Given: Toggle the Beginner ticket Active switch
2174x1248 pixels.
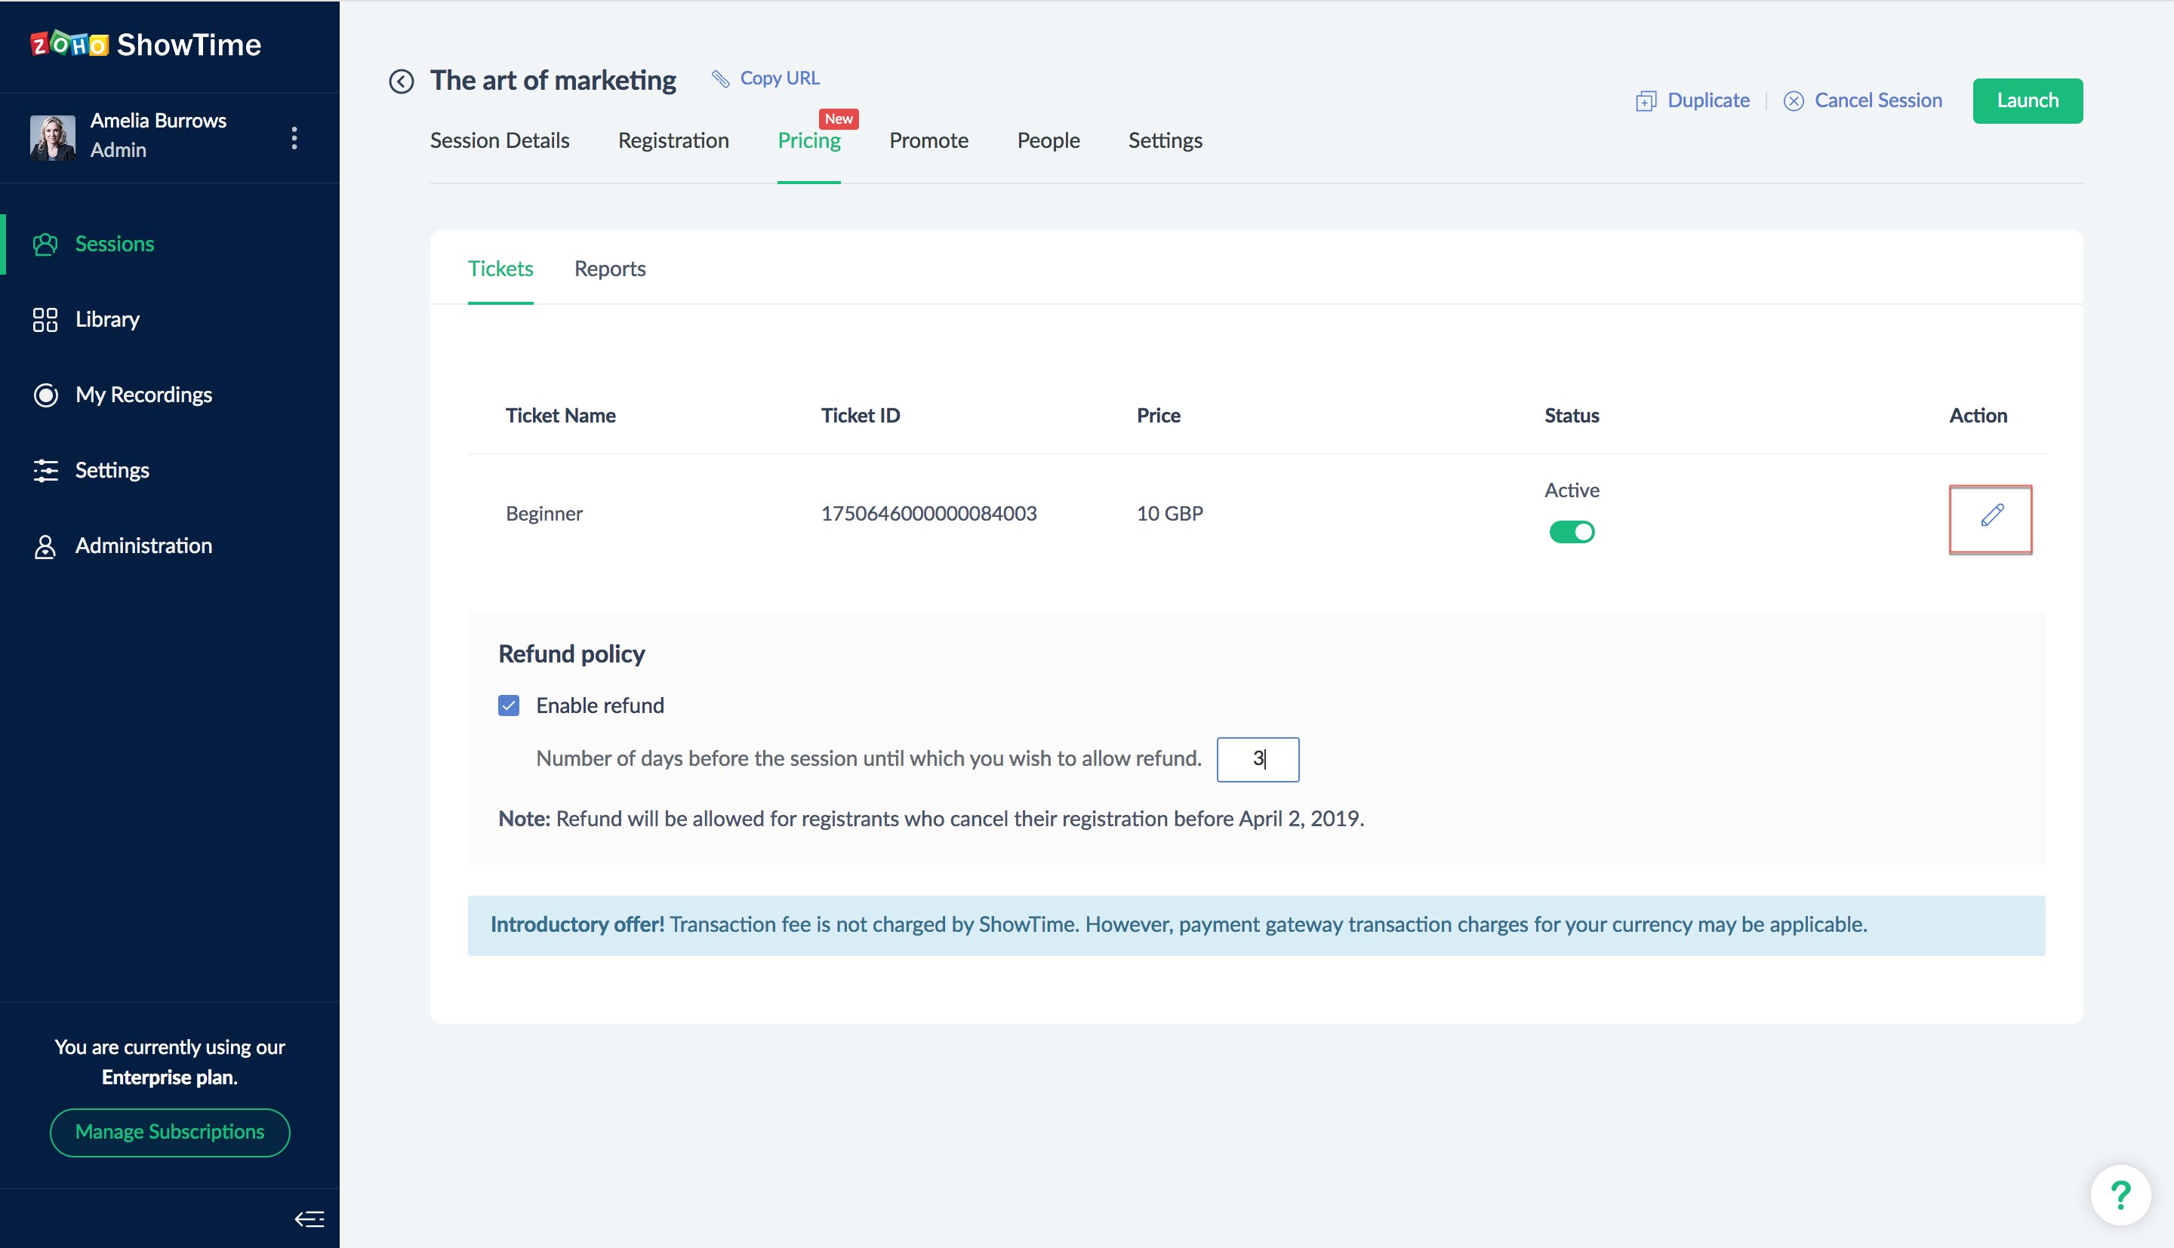Looking at the screenshot, I should (1571, 532).
